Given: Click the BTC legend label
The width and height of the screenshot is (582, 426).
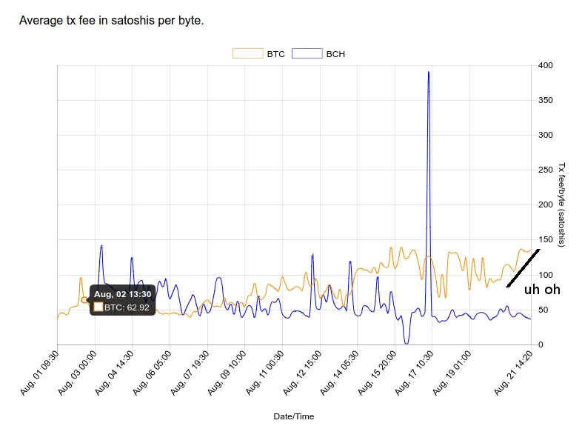Looking at the screenshot, I should click(x=275, y=54).
